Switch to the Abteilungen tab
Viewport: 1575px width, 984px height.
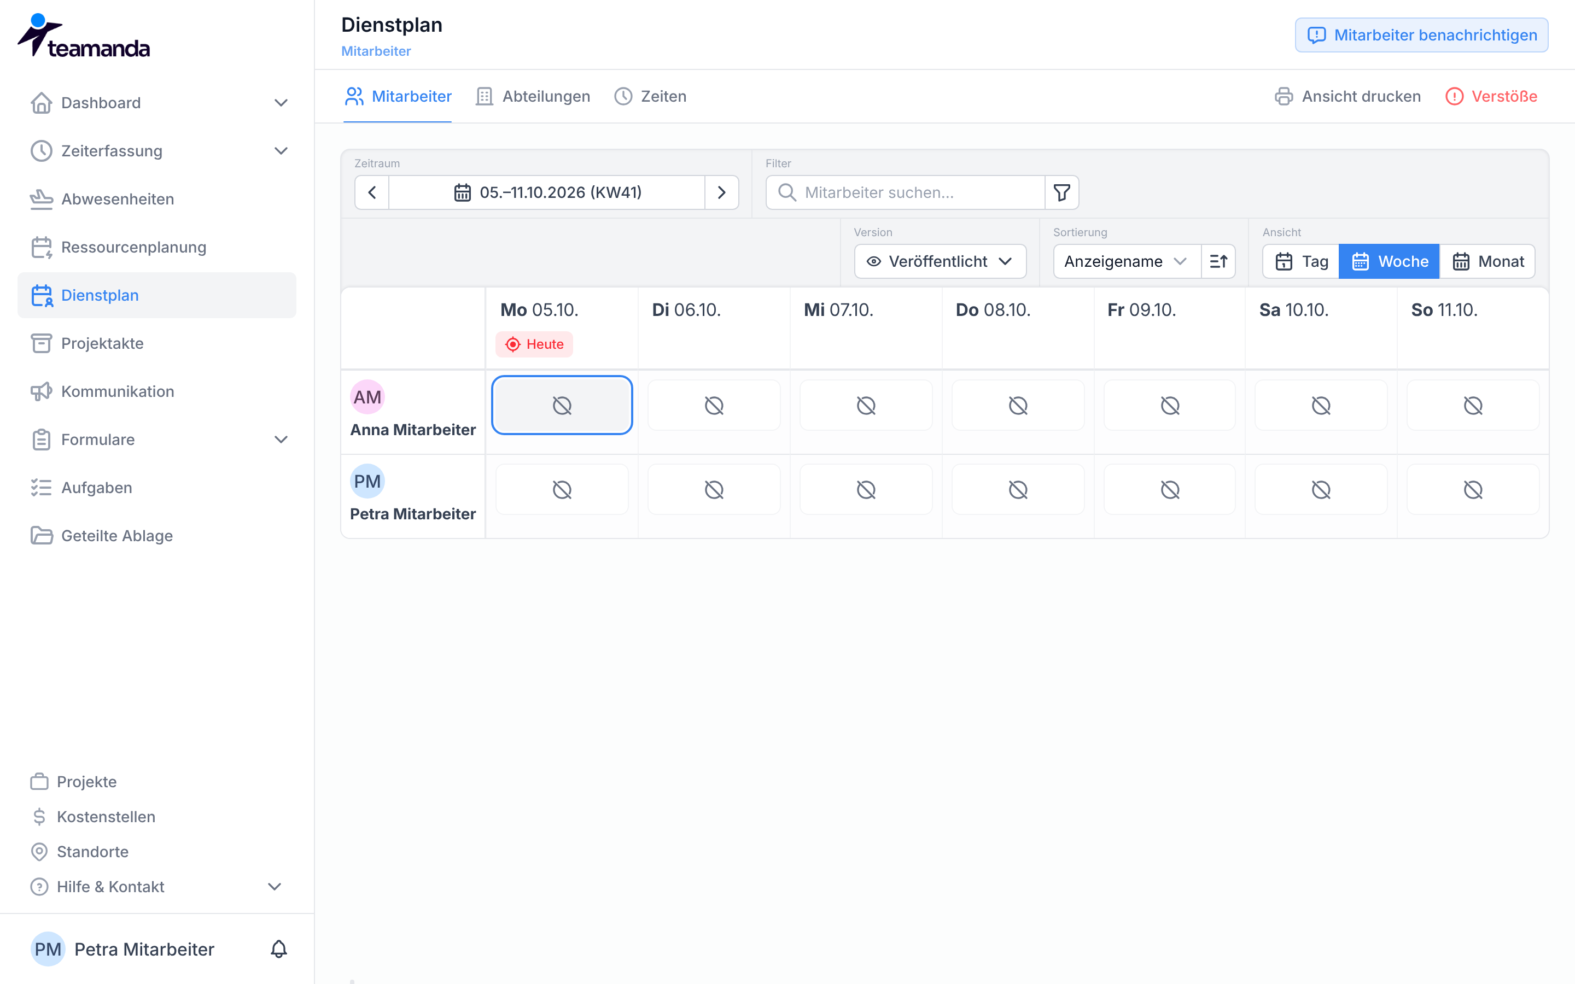532,96
